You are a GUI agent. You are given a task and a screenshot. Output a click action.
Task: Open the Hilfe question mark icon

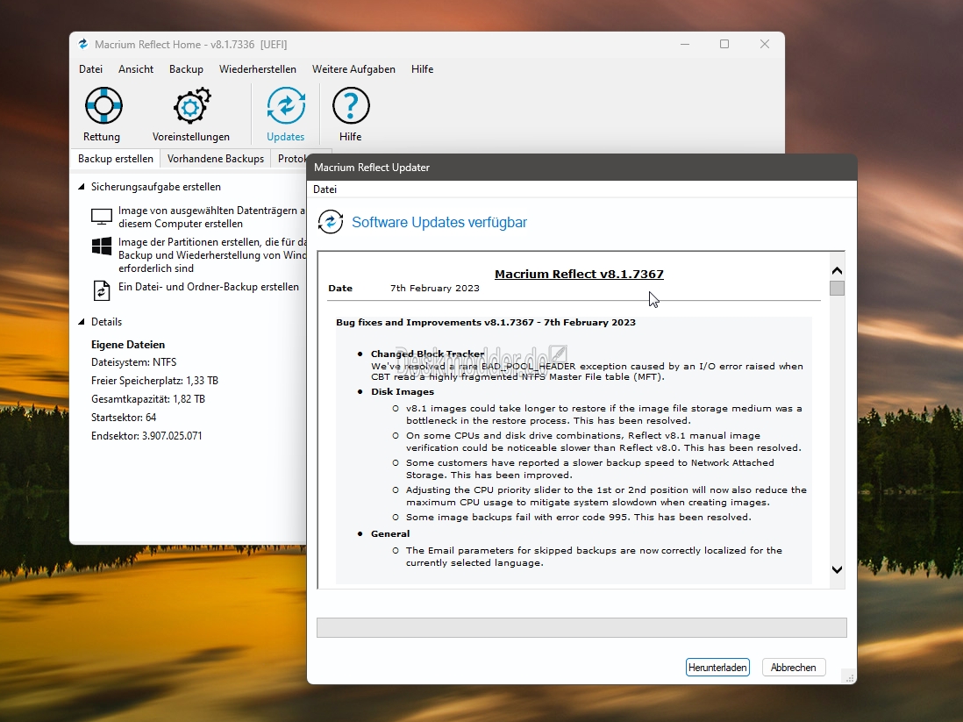351,105
